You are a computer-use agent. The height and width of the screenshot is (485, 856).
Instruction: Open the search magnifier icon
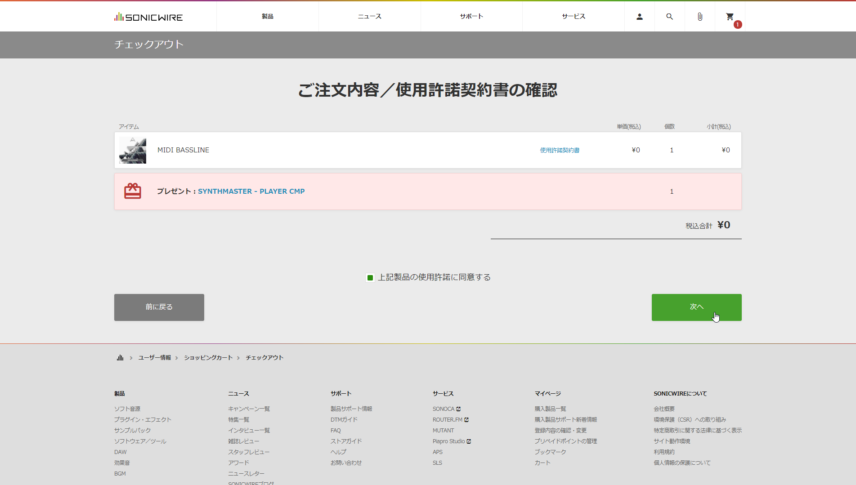point(669,17)
